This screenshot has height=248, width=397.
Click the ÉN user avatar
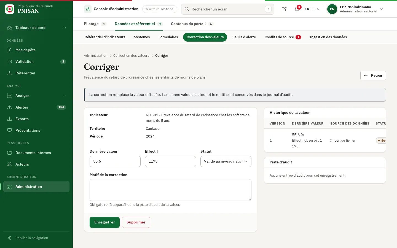click(x=332, y=9)
